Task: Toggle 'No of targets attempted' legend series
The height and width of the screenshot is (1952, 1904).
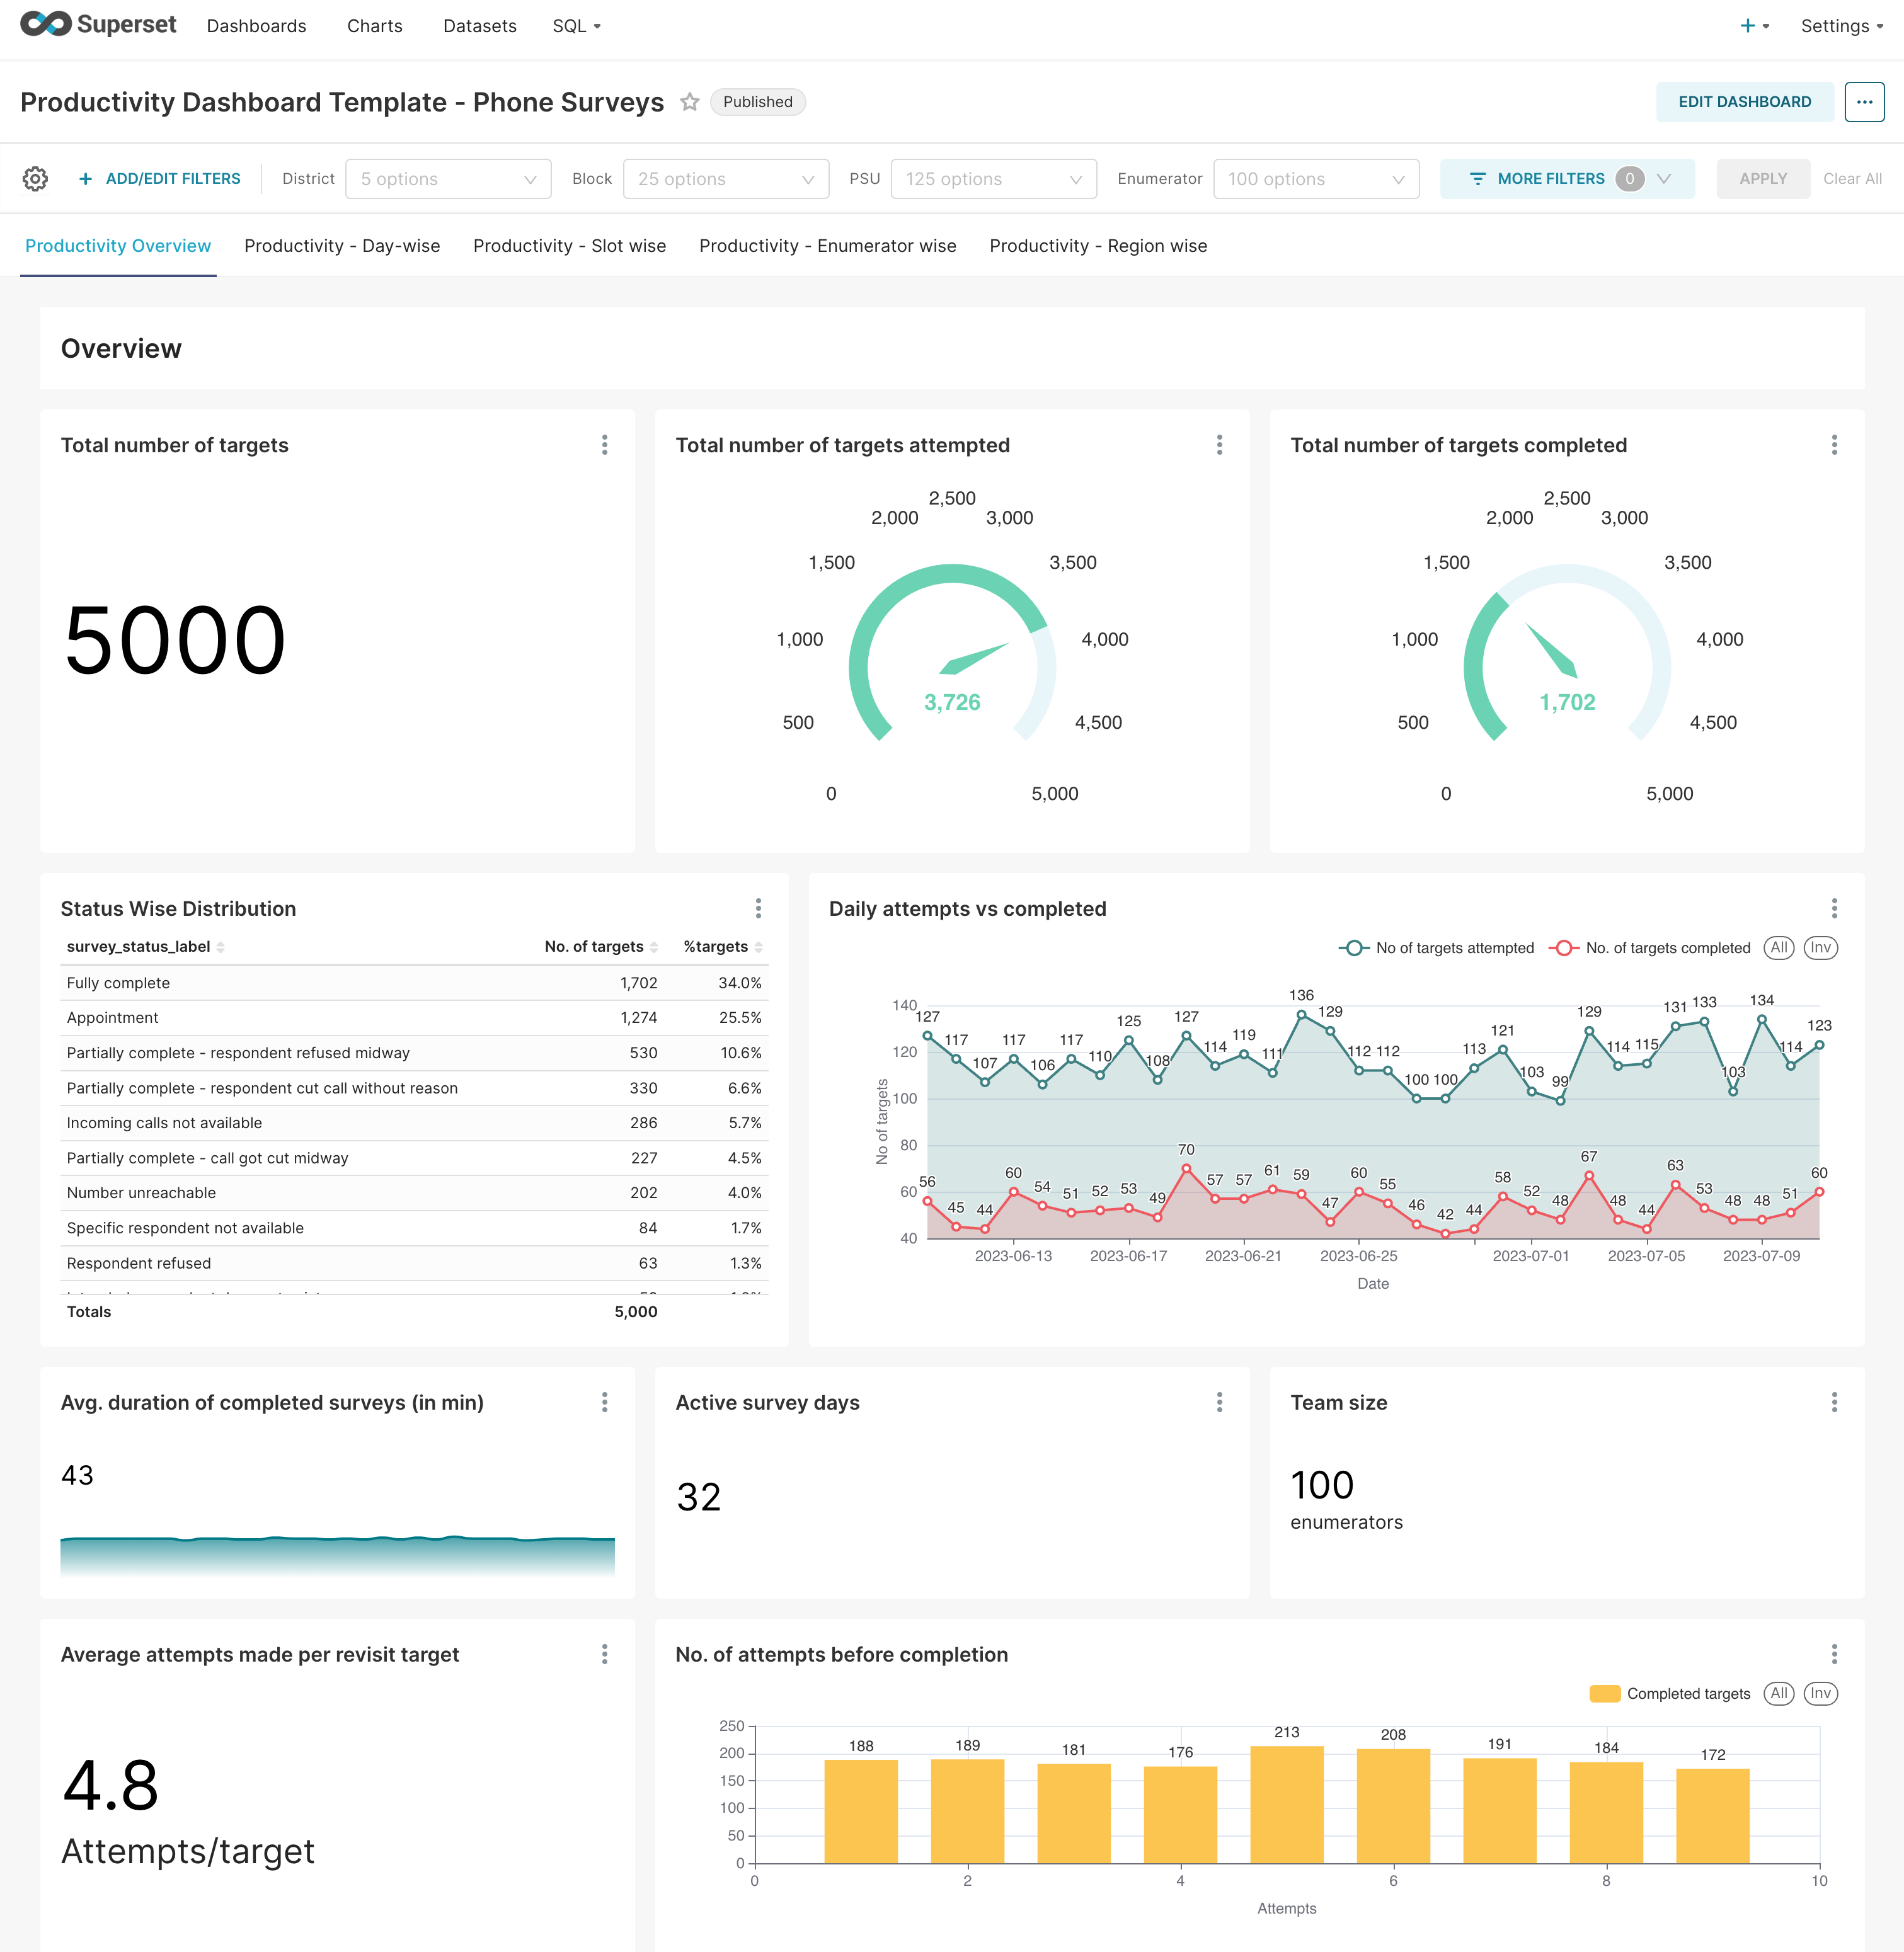Action: 1436,947
